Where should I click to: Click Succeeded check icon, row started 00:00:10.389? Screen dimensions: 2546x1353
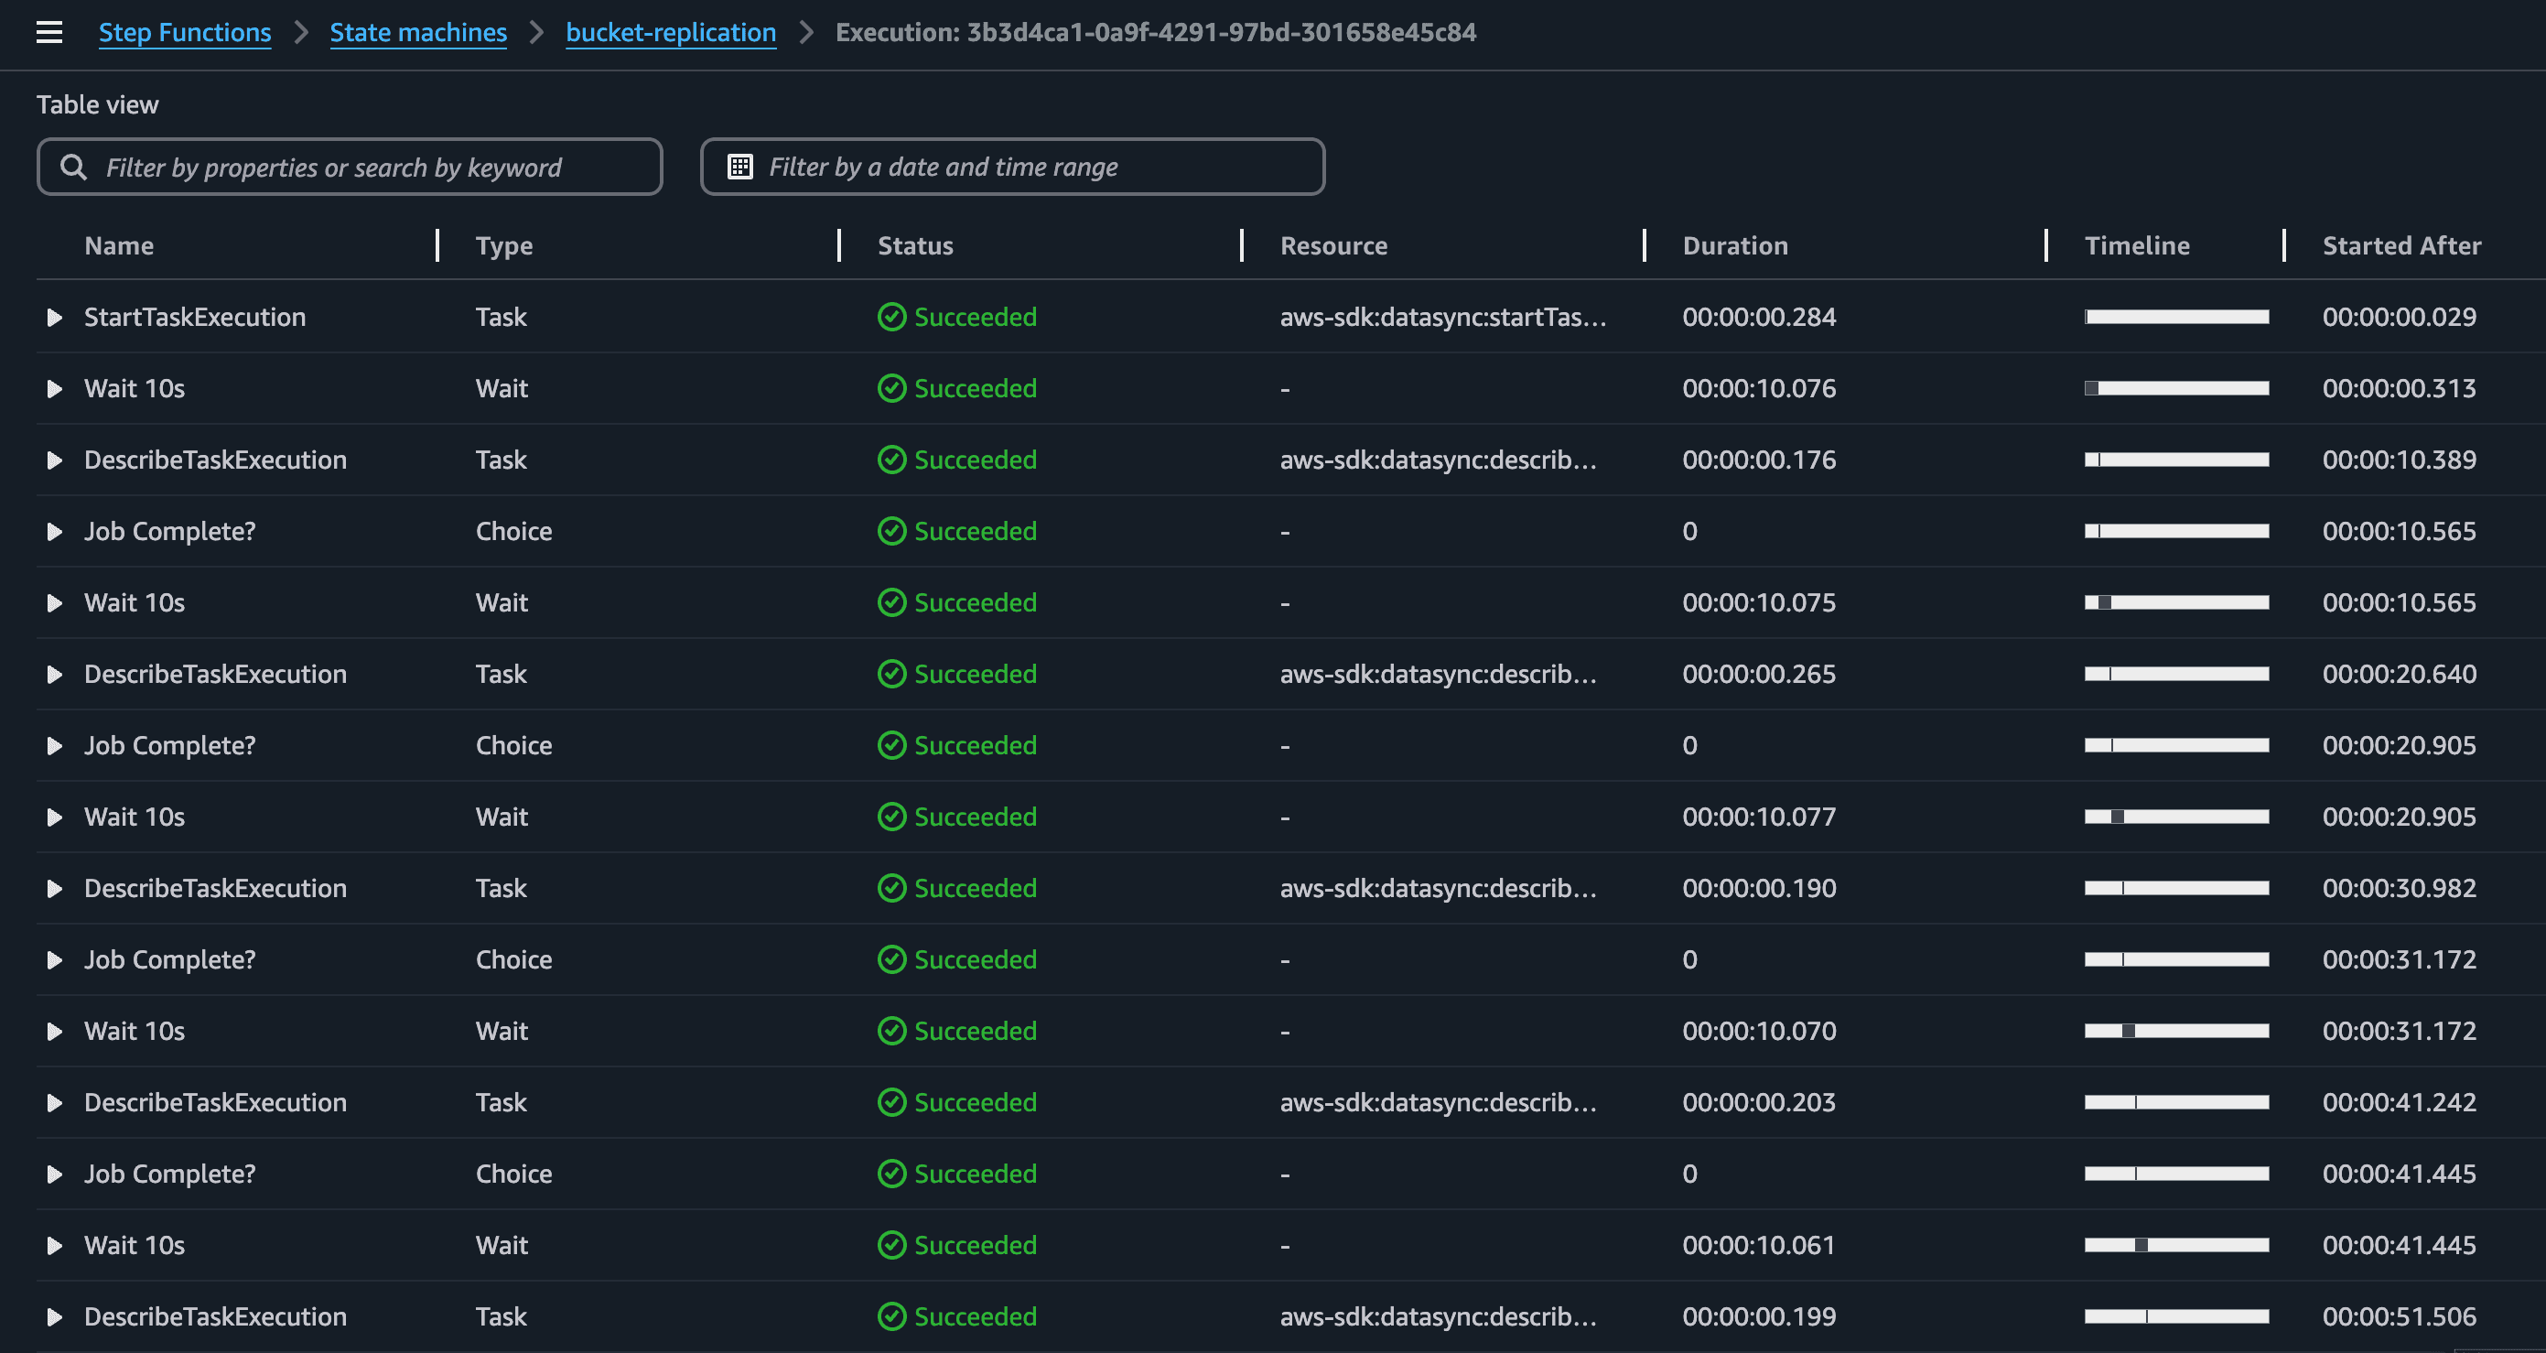pos(891,460)
